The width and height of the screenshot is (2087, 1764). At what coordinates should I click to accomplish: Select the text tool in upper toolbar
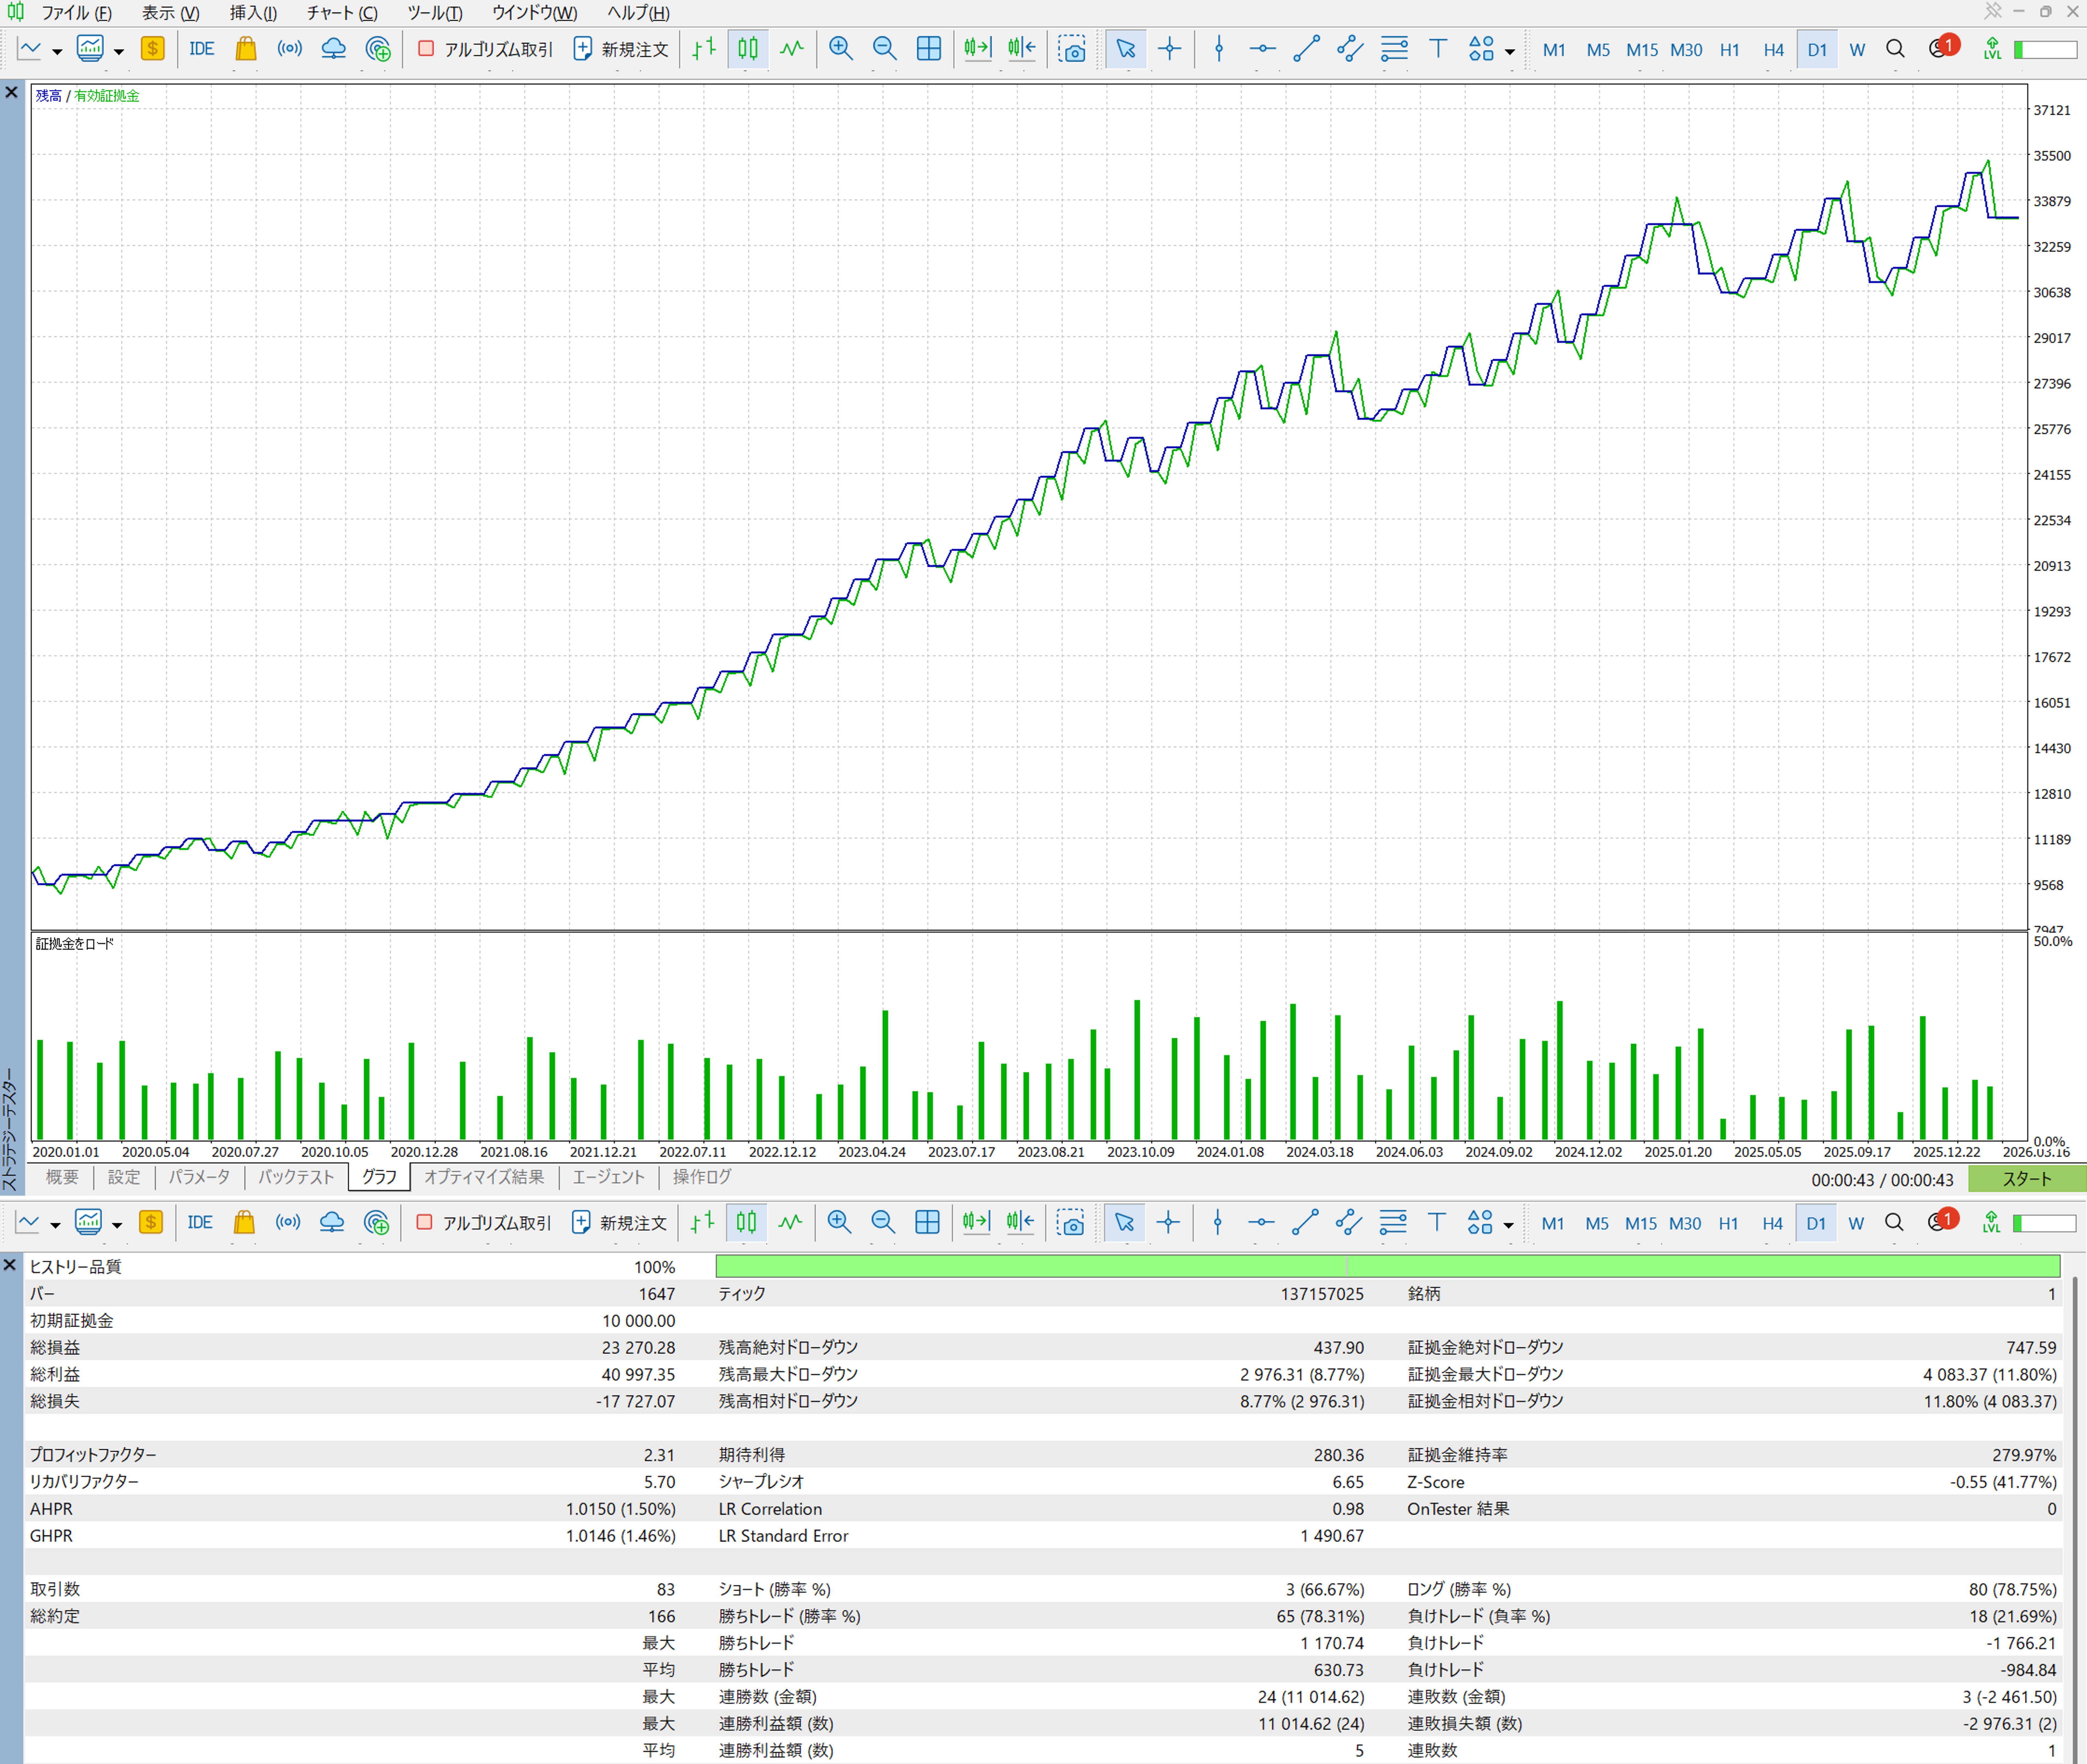pyautogui.click(x=1438, y=49)
